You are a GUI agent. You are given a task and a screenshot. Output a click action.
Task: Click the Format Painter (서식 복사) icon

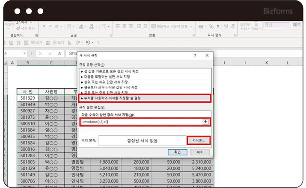tap(18, 28)
